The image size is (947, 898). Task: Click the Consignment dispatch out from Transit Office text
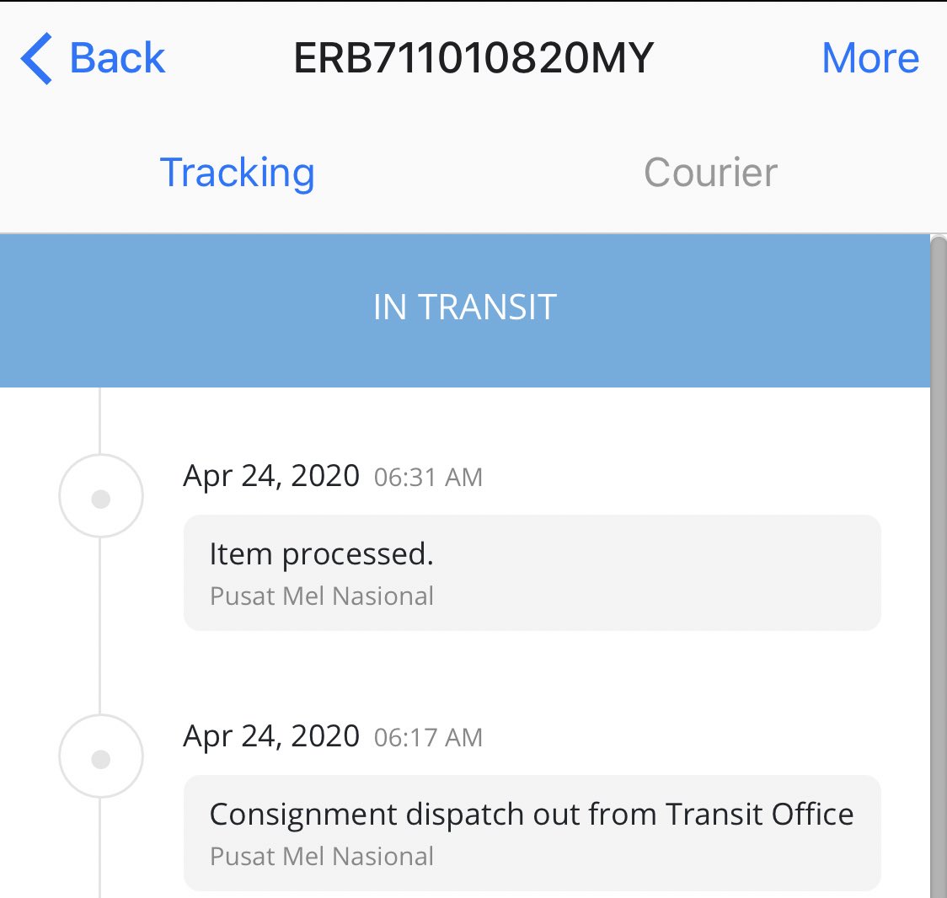coord(532,814)
